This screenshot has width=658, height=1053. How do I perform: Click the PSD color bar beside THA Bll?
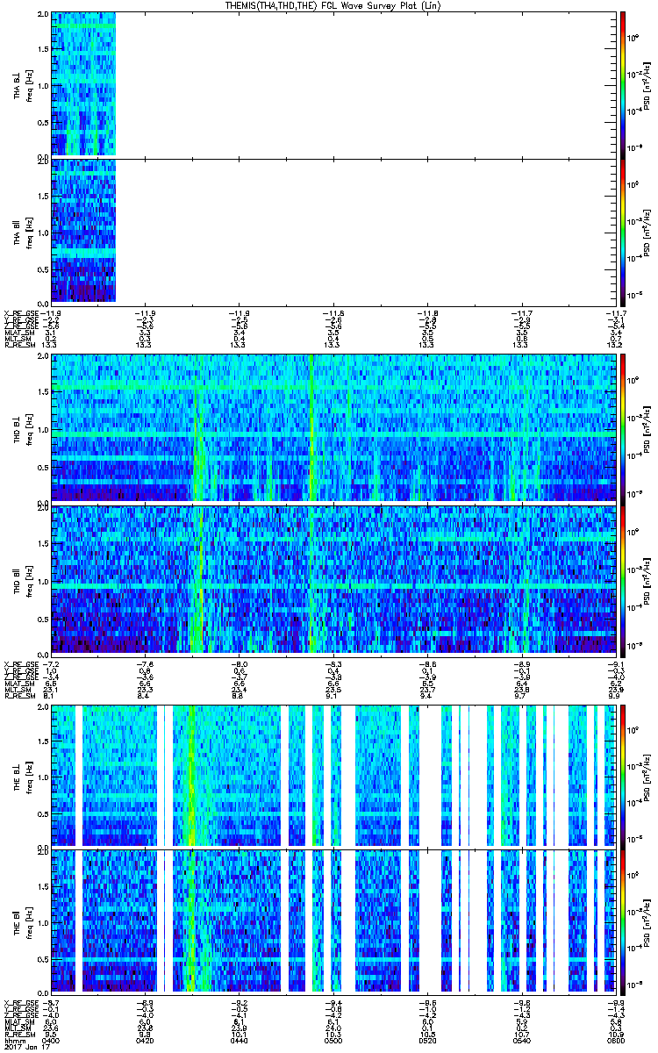pos(623,231)
